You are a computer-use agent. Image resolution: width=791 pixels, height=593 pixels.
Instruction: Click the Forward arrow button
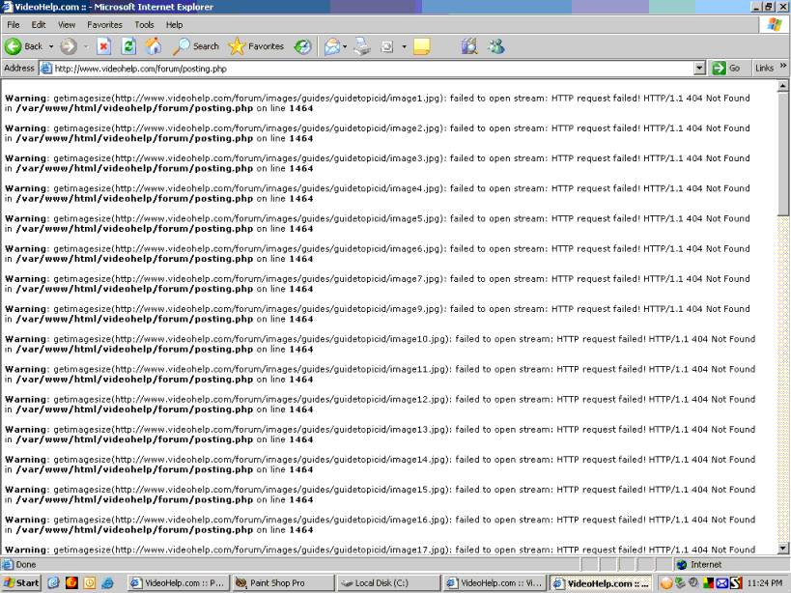(x=69, y=47)
